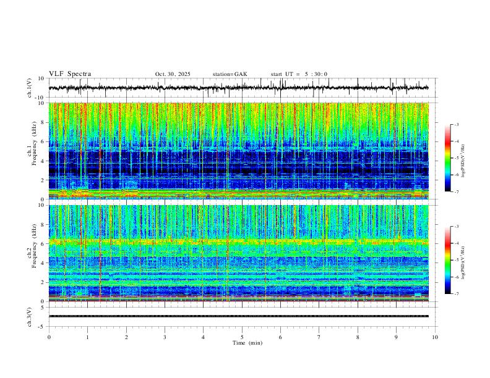Click the time axis tick label '3'
This screenshot has height=378, width=490.
(x=165, y=337)
